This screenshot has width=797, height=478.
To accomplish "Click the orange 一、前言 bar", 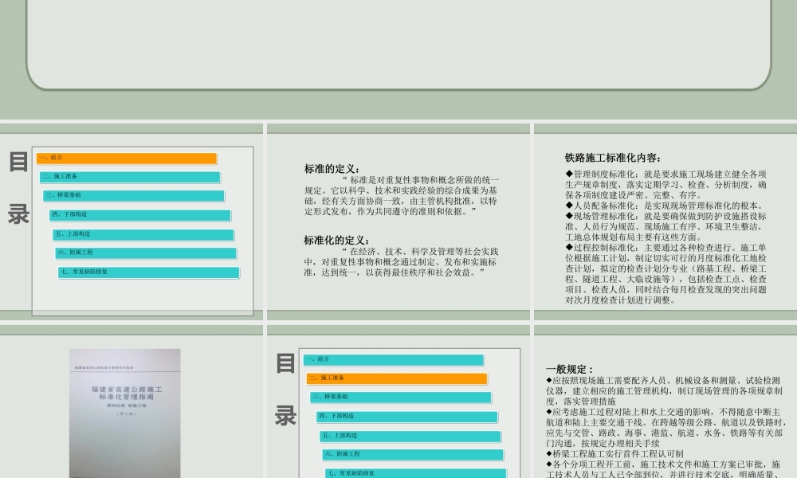I will 127,159.
